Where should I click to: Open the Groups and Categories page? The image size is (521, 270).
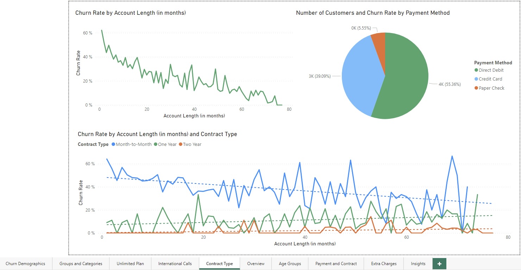[x=80, y=263]
